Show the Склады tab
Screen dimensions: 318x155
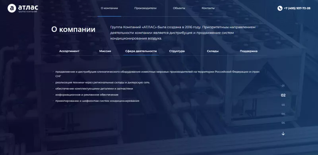213,51
